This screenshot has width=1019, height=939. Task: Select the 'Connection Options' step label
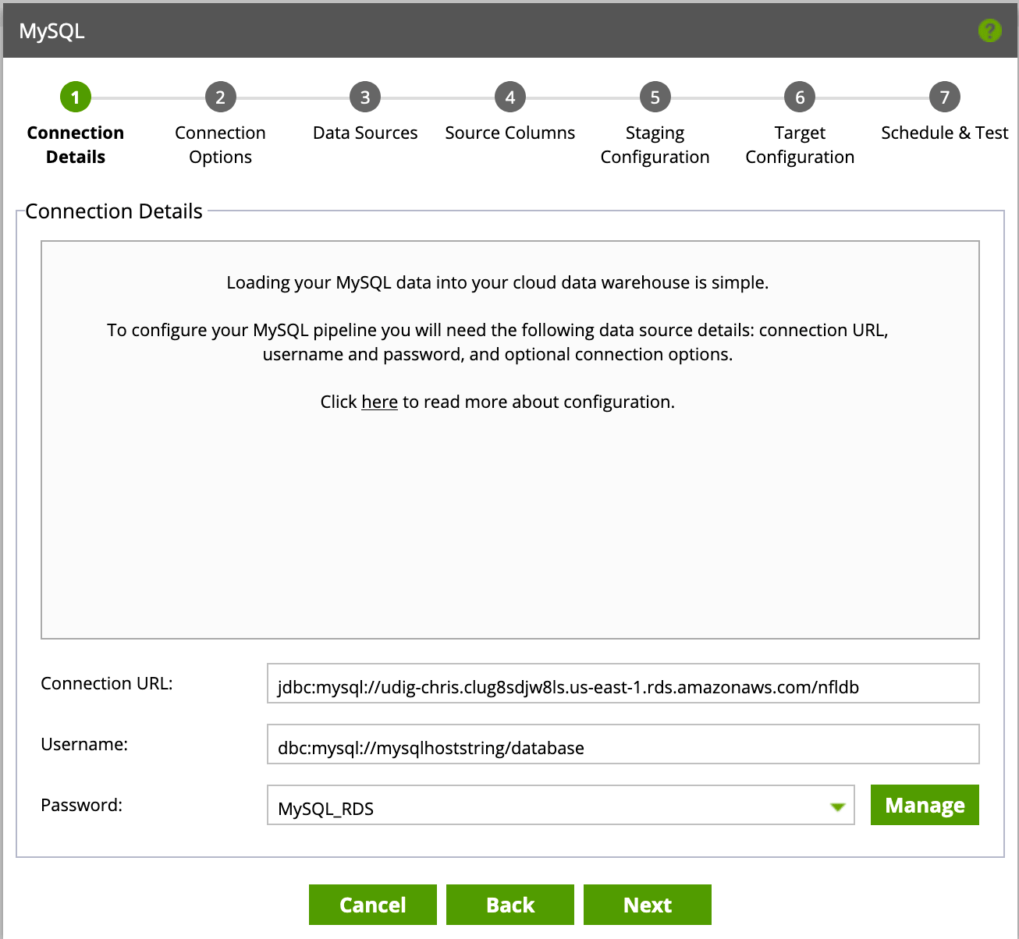tap(220, 144)
